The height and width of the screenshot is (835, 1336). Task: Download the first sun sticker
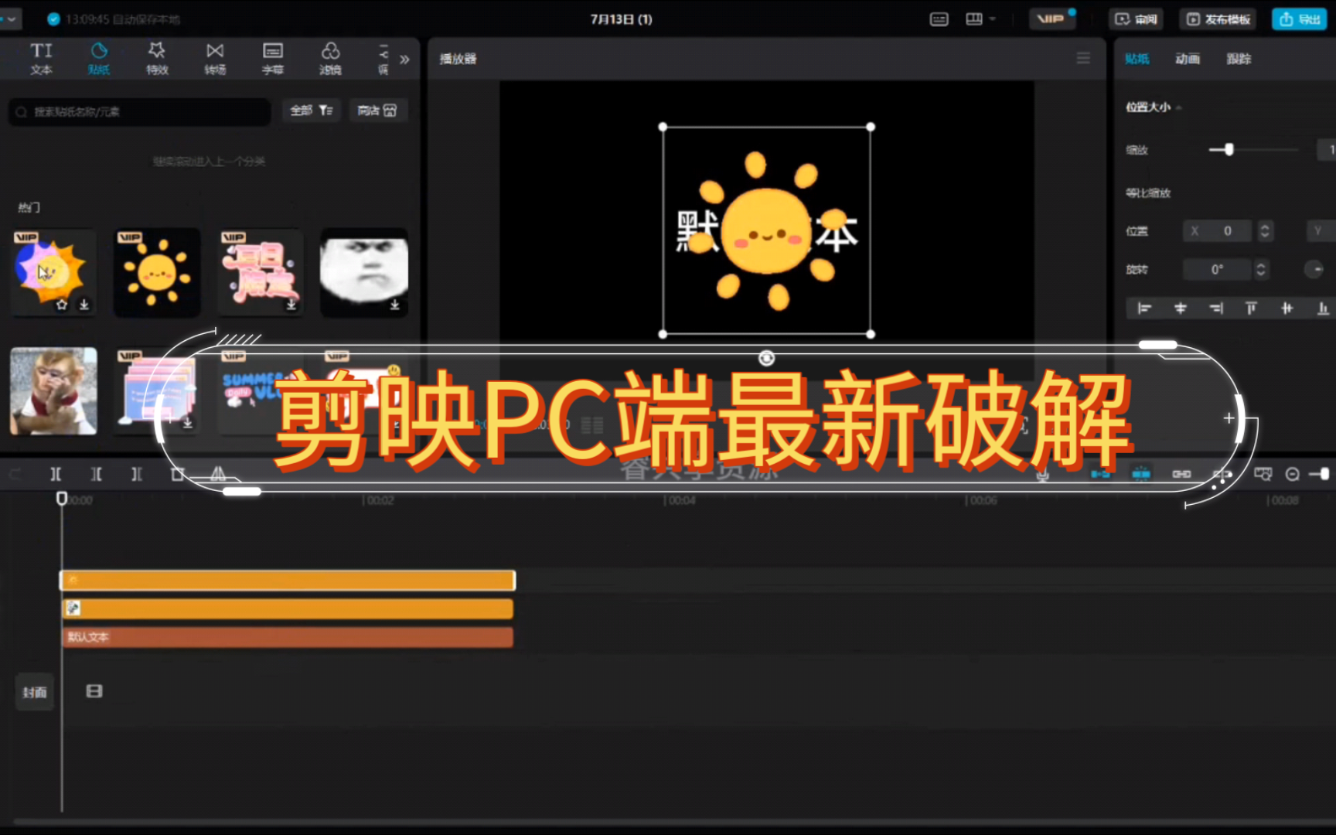(x=83, y=305)
